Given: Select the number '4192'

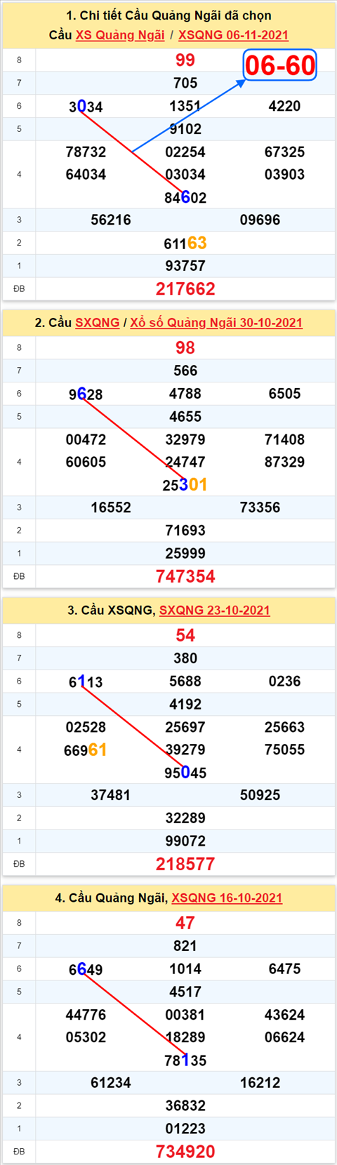Looking at the screenshot, I should 185,705.
